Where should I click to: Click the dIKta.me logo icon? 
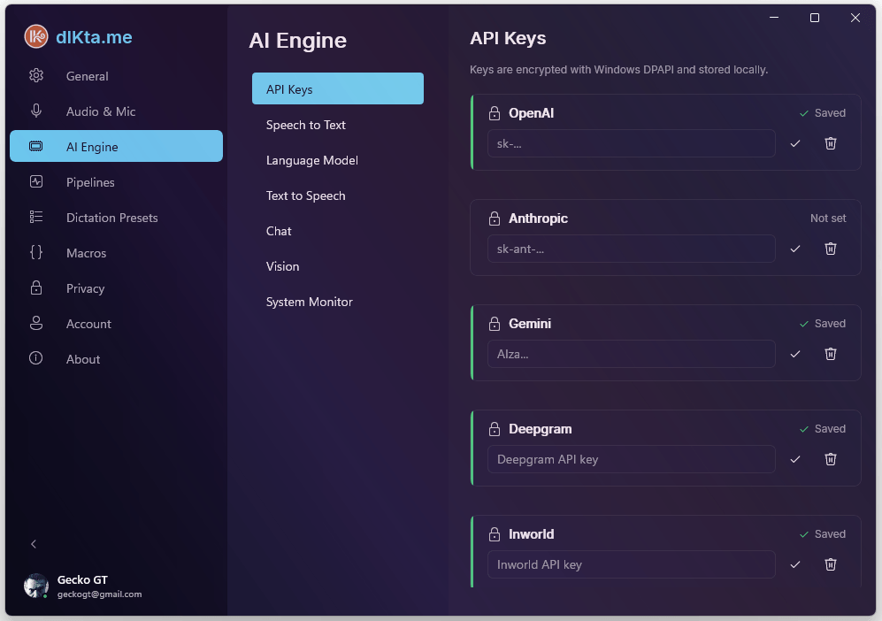point(36,36)
